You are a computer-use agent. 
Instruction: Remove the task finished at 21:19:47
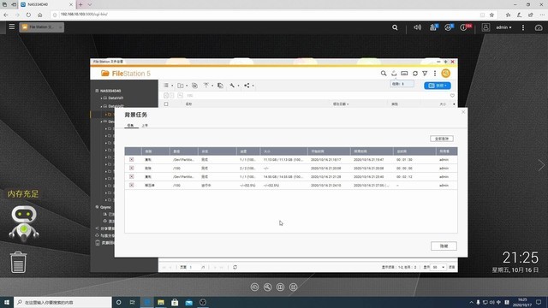point(131,160)
